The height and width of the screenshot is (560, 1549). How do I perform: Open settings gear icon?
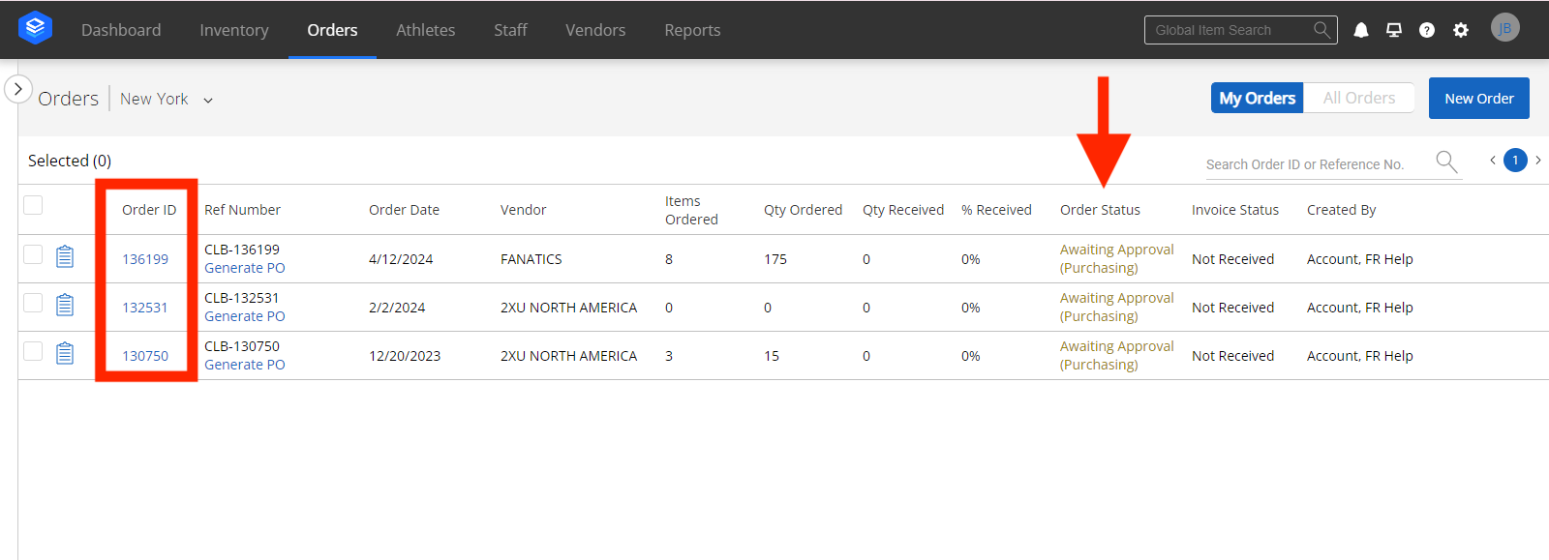click(x=1460, y=30)
